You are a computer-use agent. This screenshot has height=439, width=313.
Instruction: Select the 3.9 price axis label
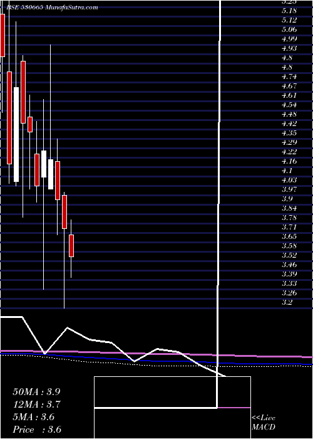pos(287,199)
